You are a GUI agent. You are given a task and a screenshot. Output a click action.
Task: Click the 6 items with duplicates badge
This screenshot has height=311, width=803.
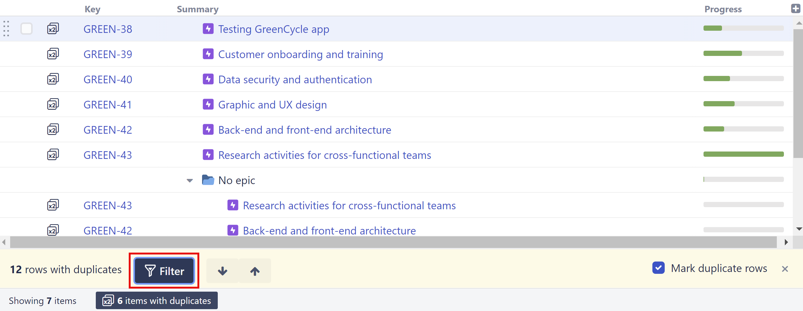pyautogui.click(x=156, y=301)
